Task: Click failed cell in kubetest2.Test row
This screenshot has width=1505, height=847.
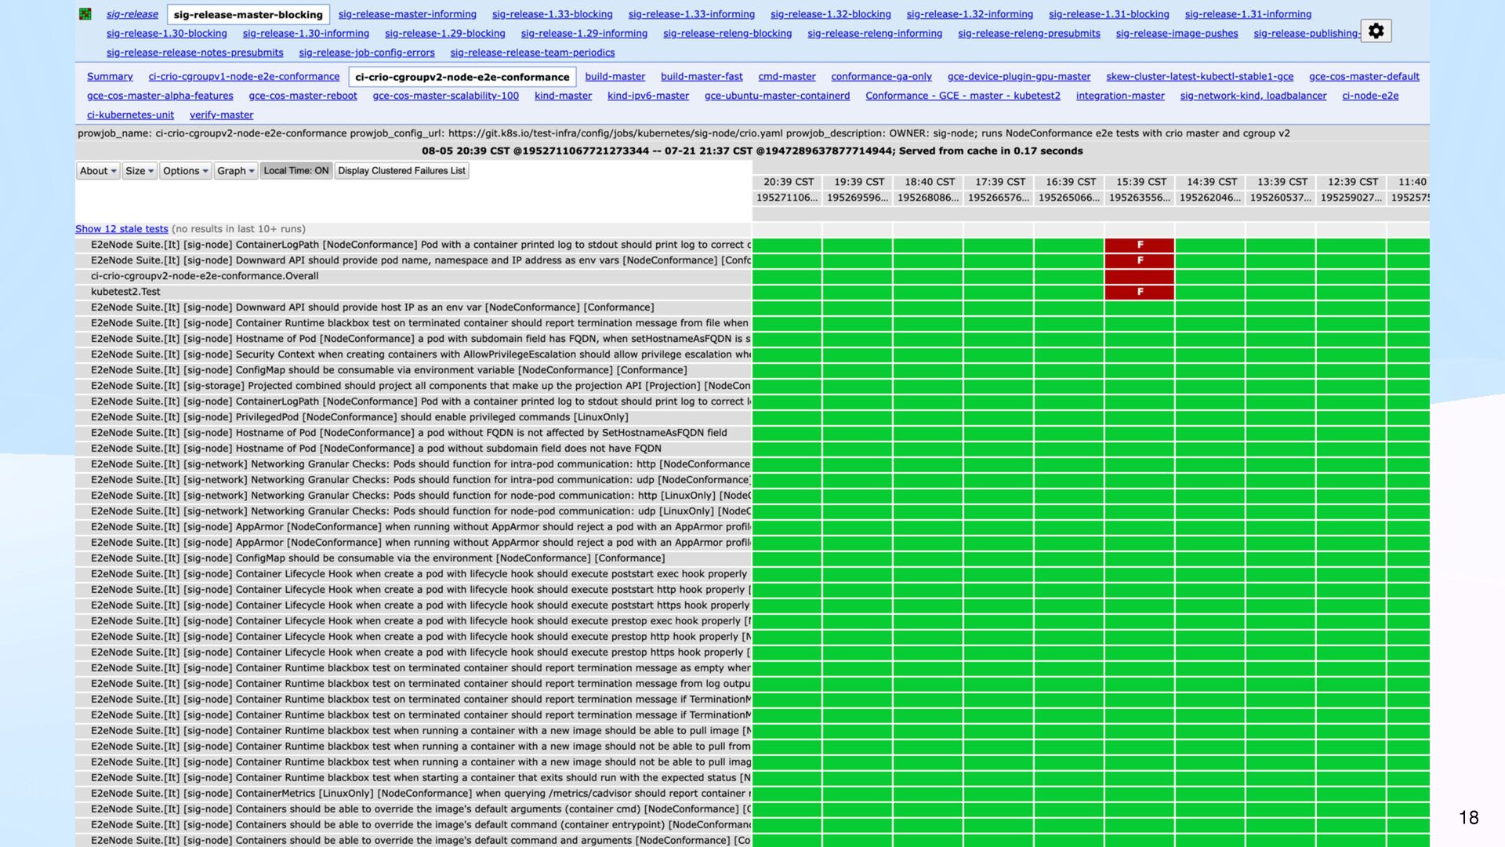Action: [1140, 292]
